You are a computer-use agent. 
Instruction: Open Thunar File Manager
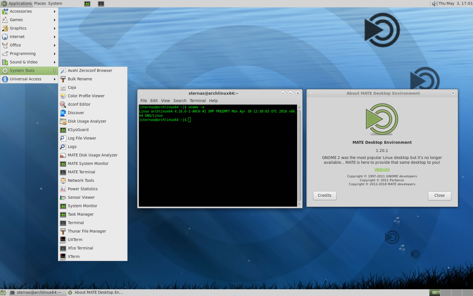[x=93, y=231]
